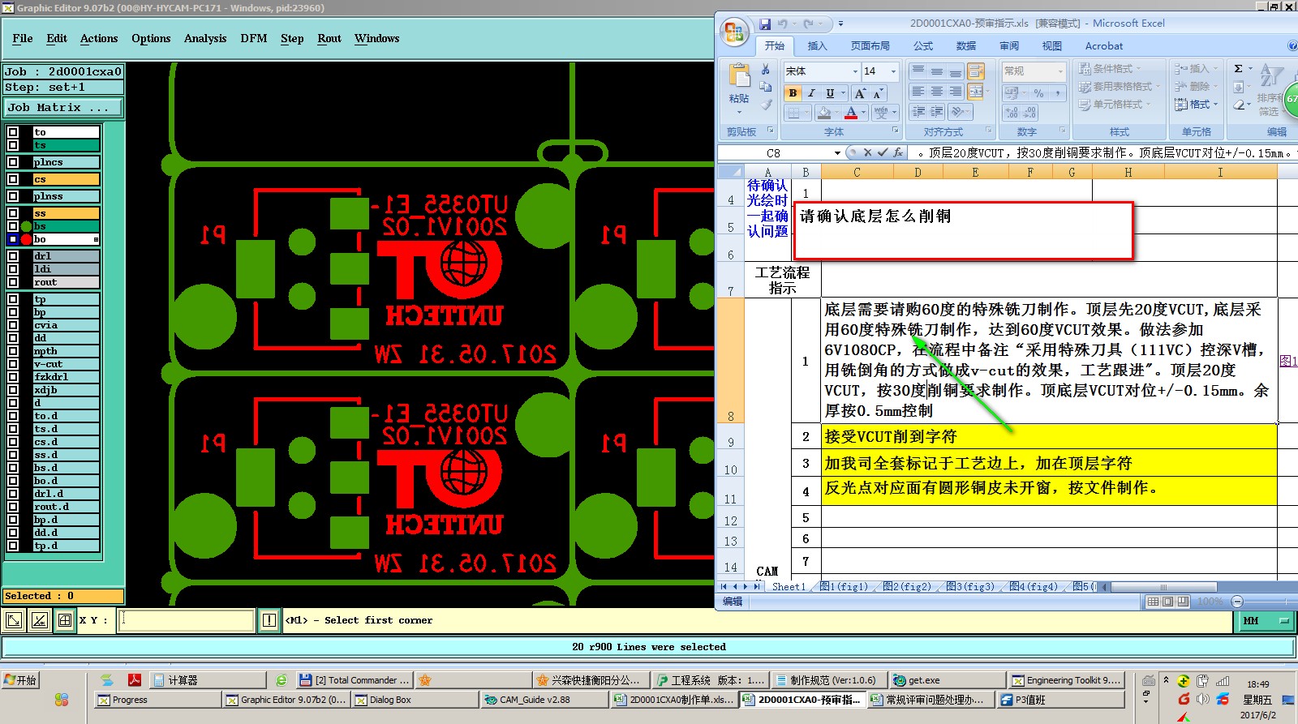Click the Percent Style icon

[1038, 93]
